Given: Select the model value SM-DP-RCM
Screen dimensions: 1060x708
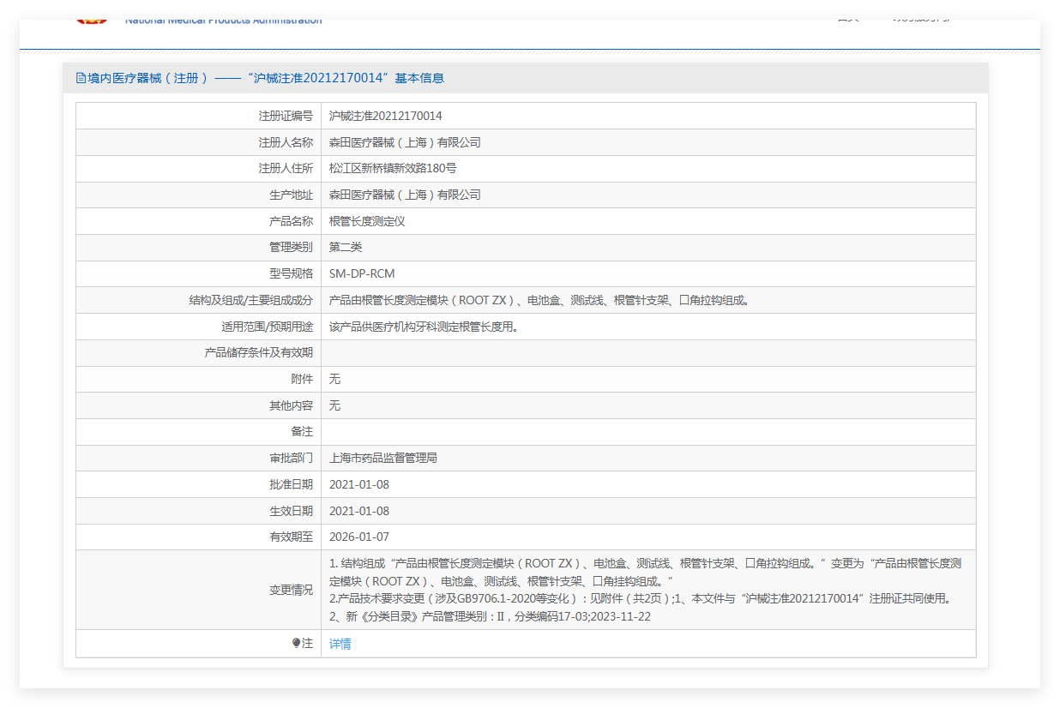Looking at the screenshot, I should point(362,273).
